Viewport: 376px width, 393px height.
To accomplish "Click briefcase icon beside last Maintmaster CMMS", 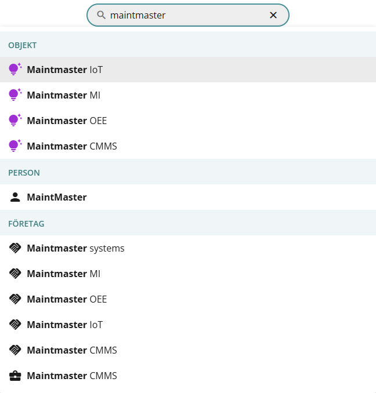I will pos(15,376).
